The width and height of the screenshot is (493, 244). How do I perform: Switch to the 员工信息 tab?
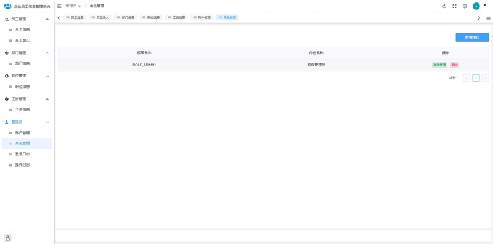(x=75, y=18)
